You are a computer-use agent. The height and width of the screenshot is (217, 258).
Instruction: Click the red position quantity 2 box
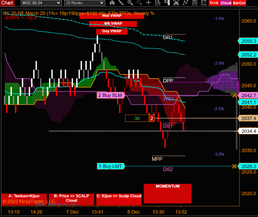point(152,118)
